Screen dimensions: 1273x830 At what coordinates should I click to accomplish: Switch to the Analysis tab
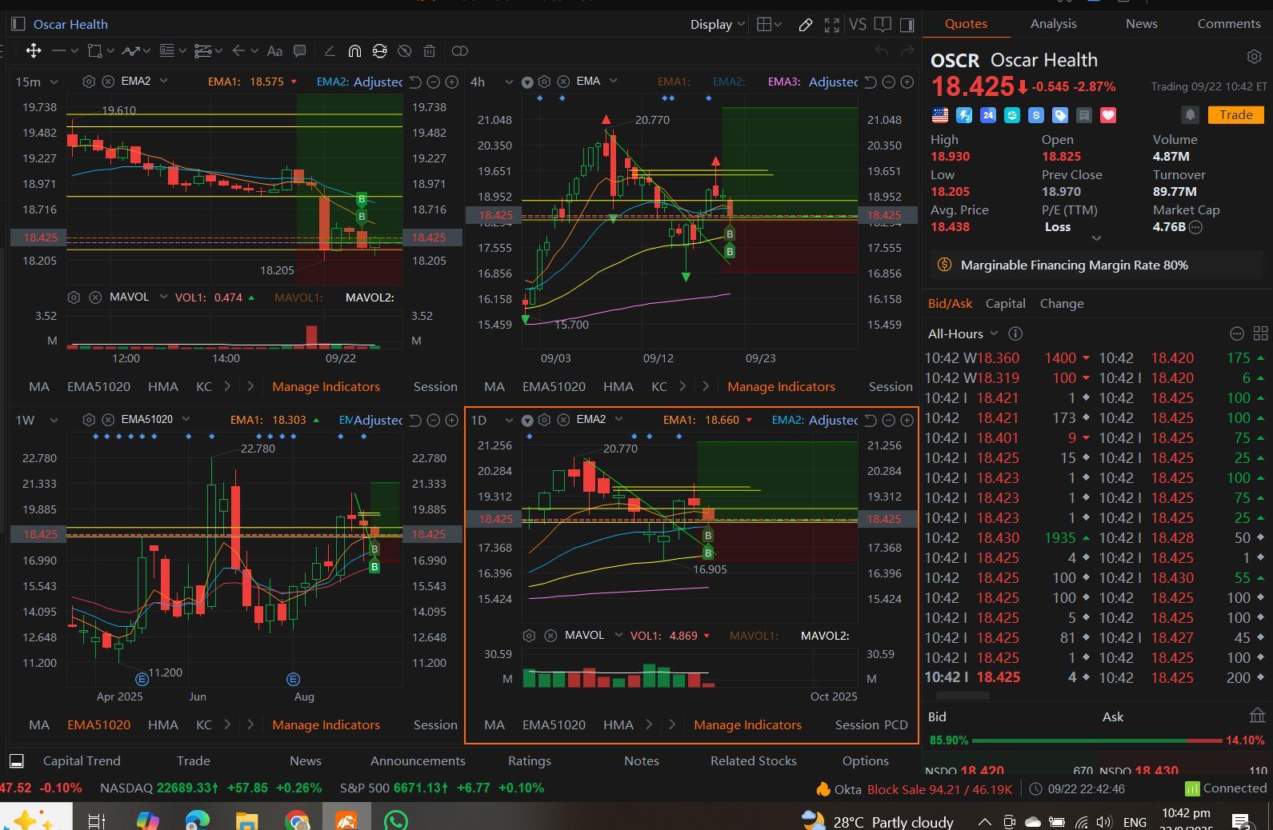coord(1053,24)
